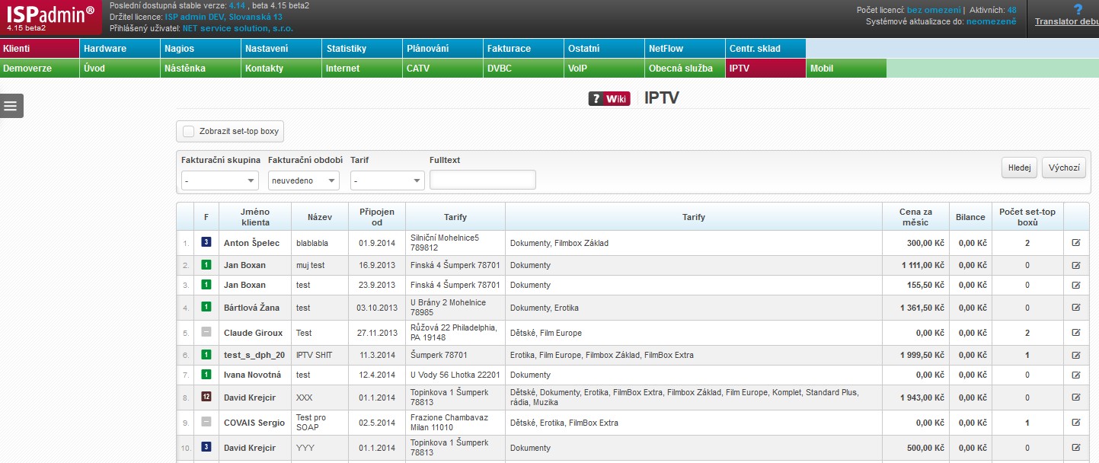This screenshot has width=1099, height=463.
Task: Open the Hardware menu
Action: [120, 48]
